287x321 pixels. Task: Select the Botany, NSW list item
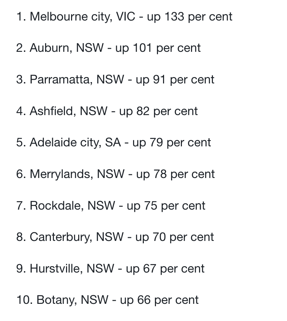pos(107,300)
